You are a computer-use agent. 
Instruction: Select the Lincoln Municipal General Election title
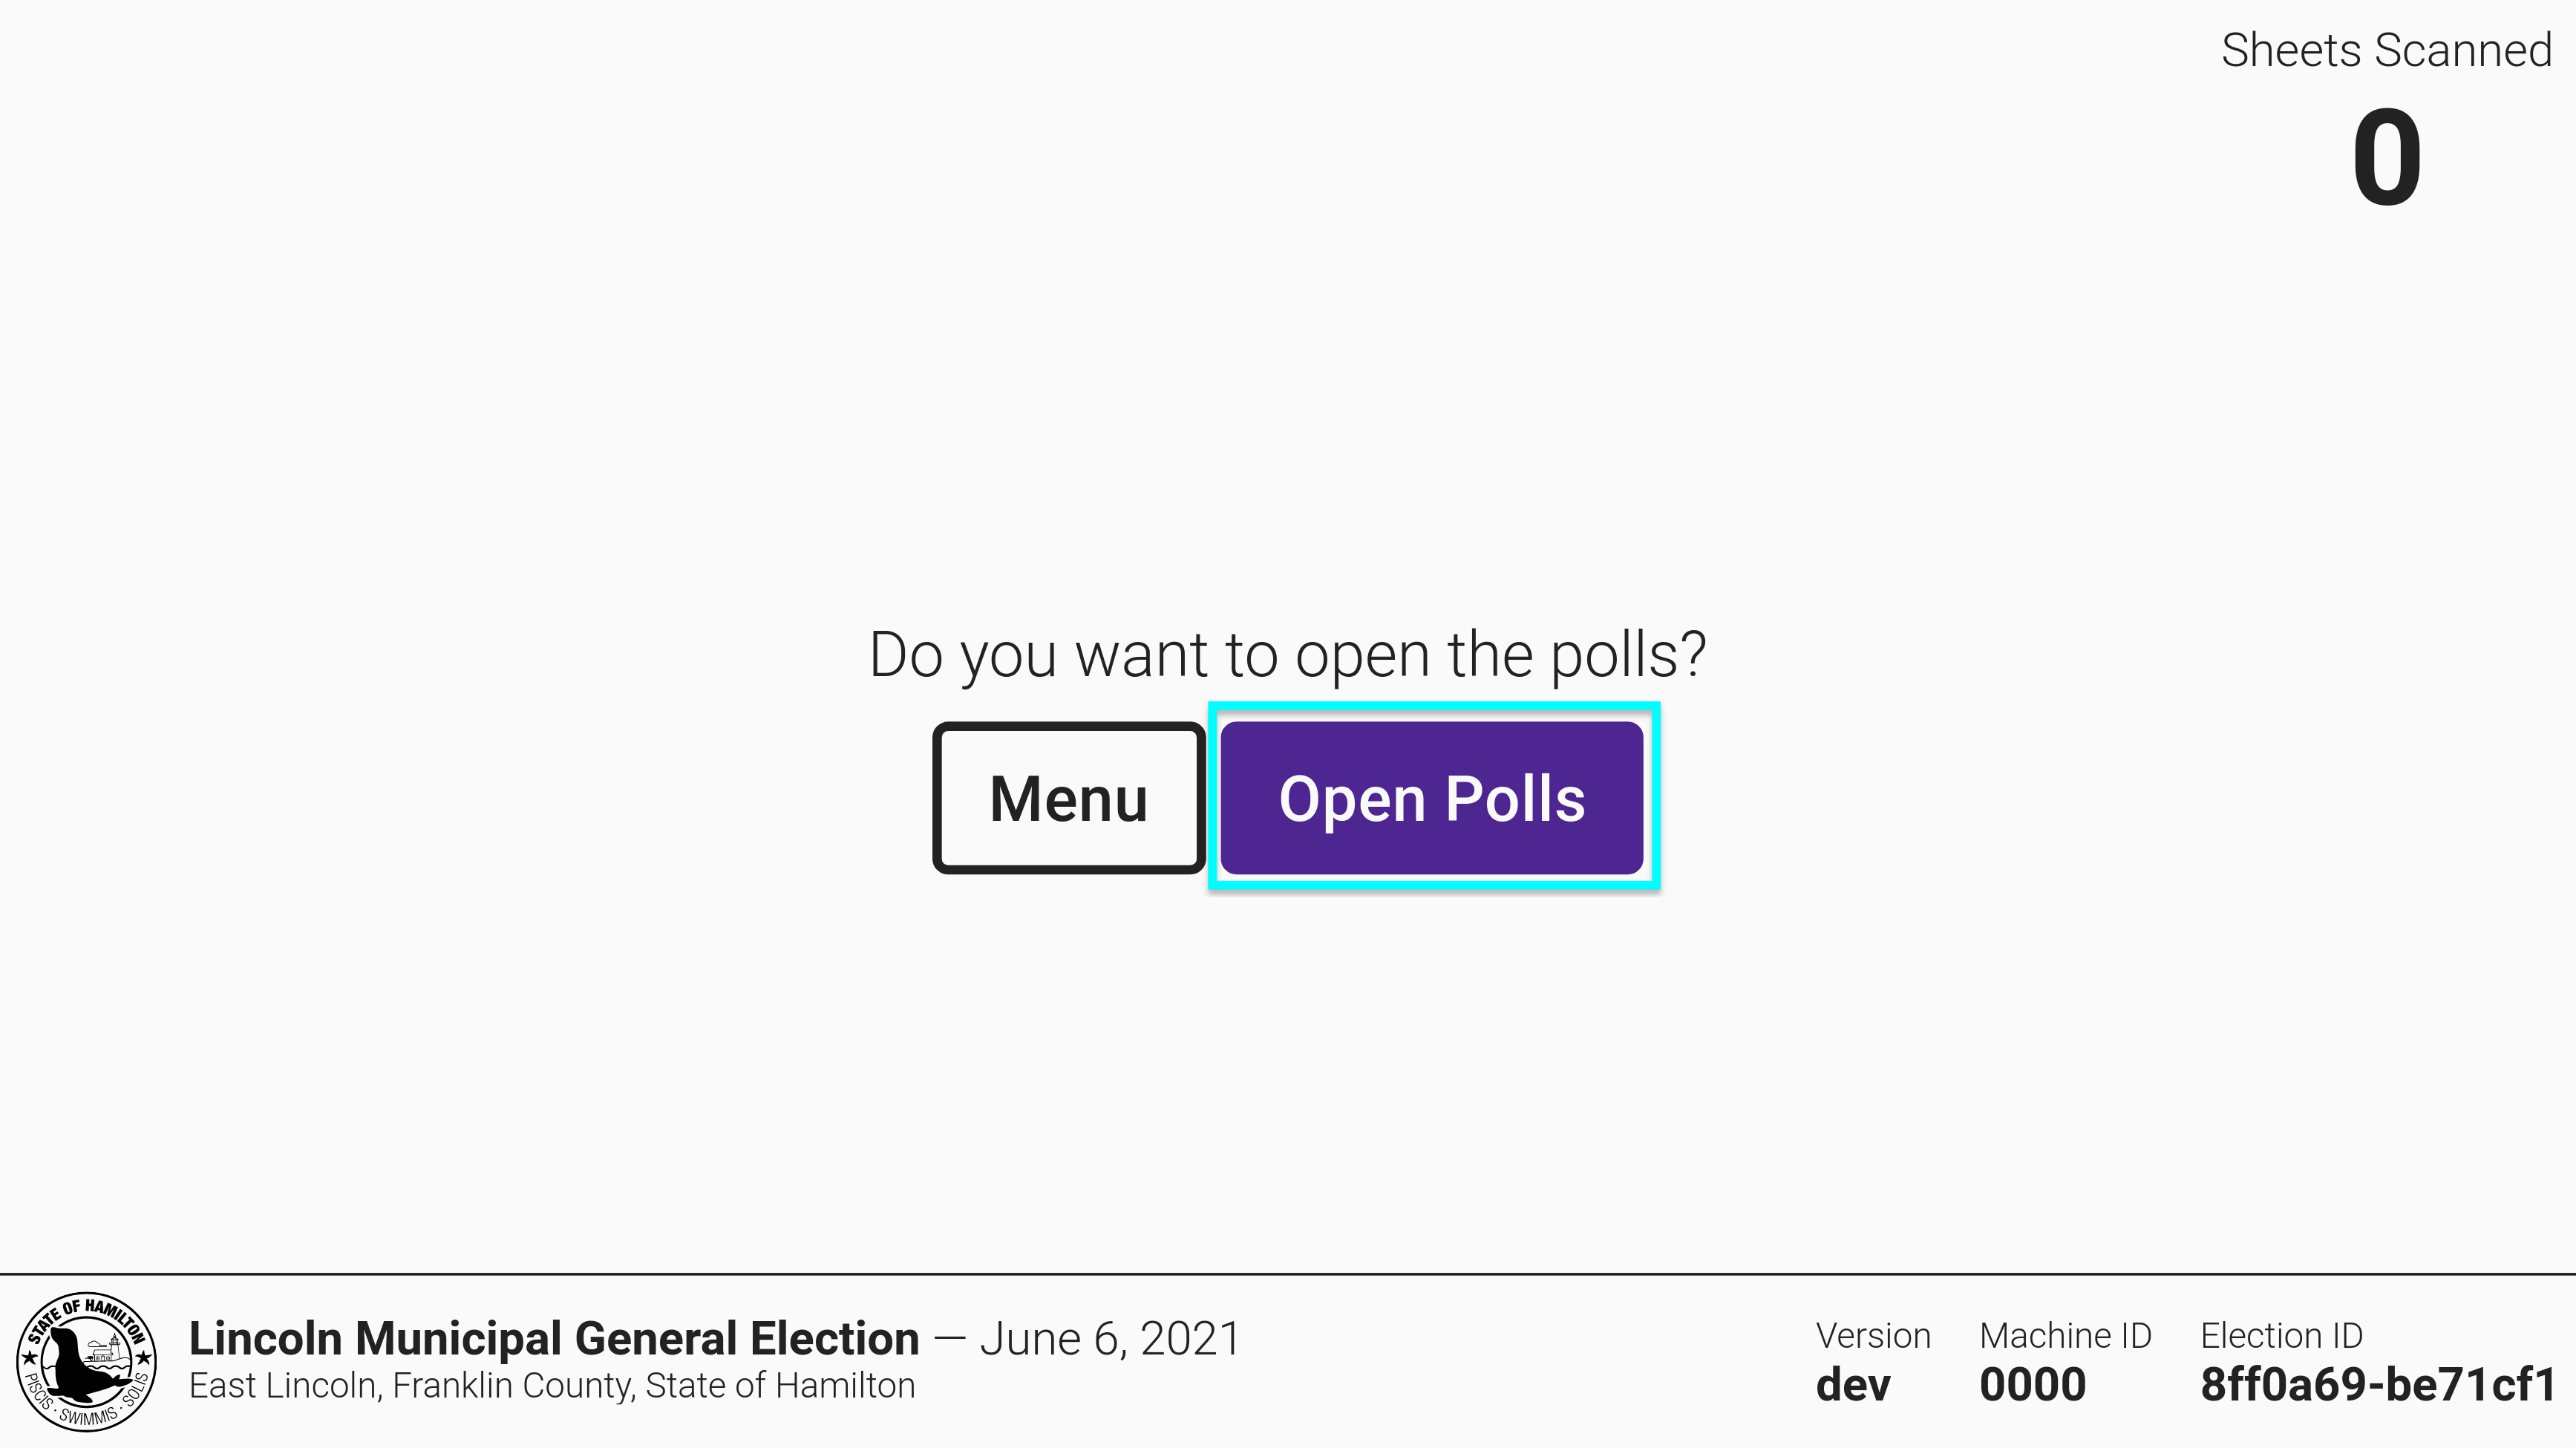(554, 1338)
